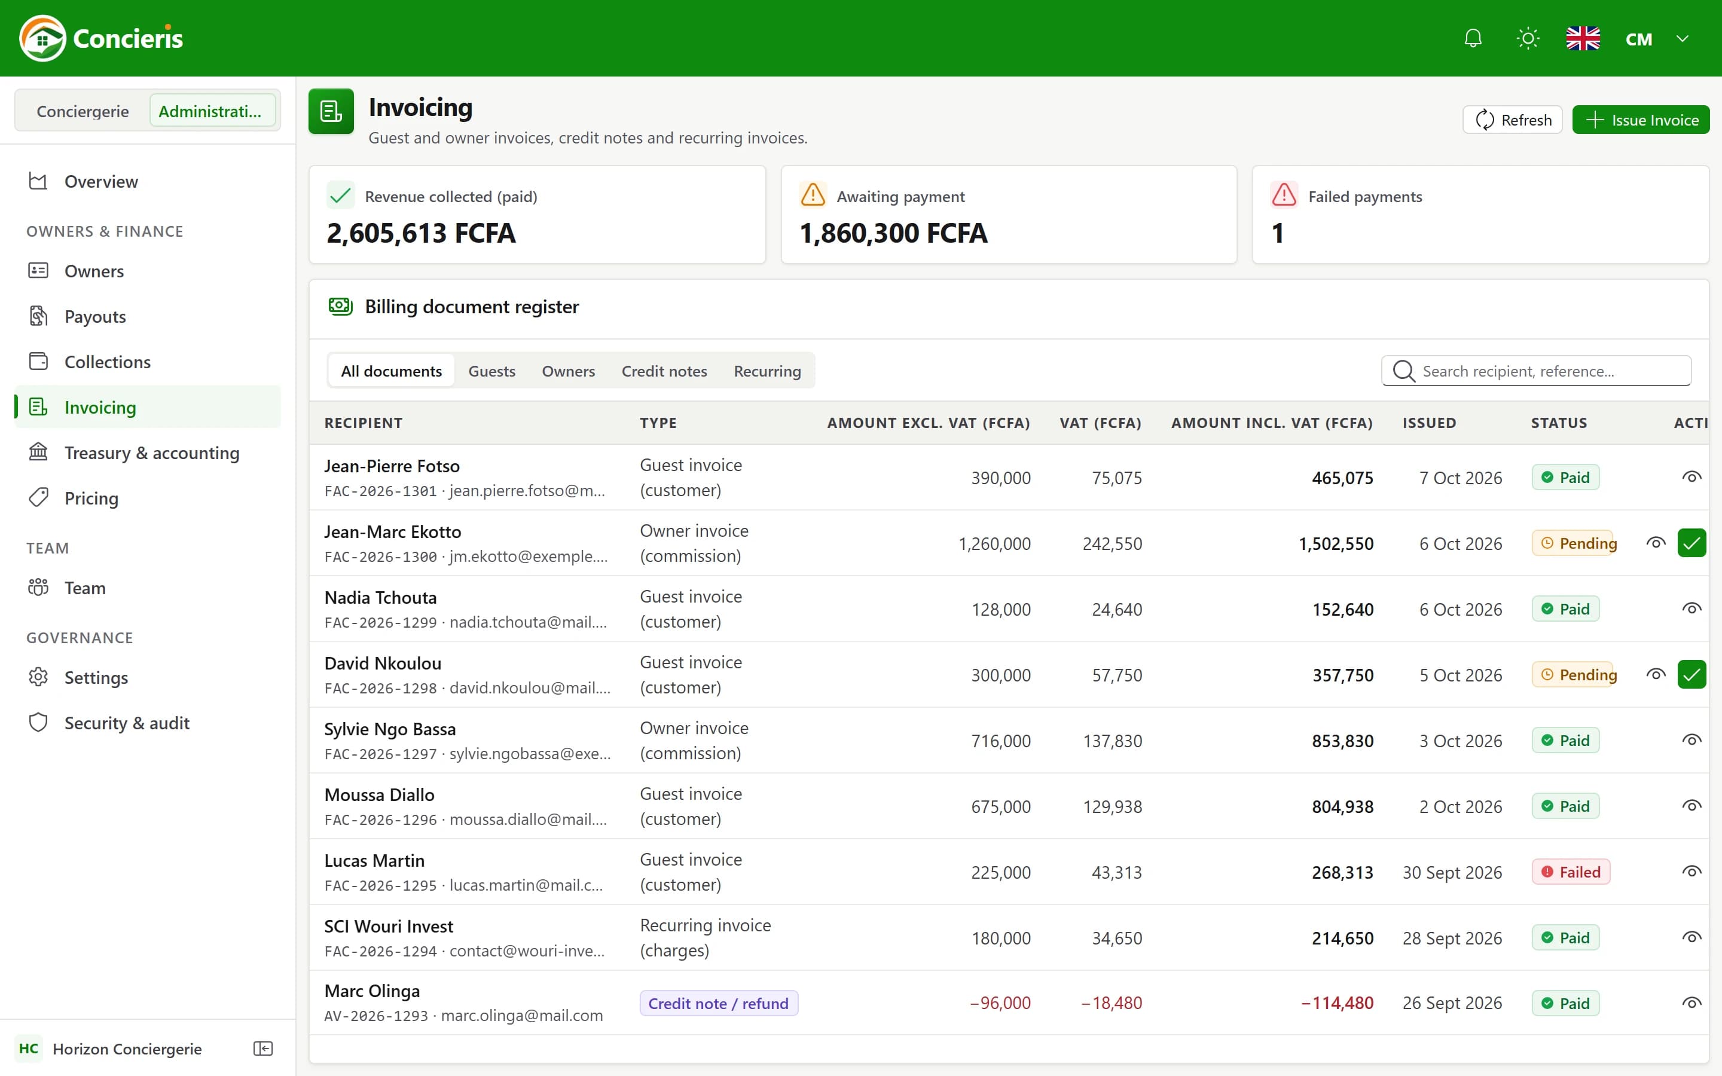Image resolution: width=1722 pixels, height=1076 pixels.
Task: Show the Guests documents tab
Action: (x=491, y=371)
